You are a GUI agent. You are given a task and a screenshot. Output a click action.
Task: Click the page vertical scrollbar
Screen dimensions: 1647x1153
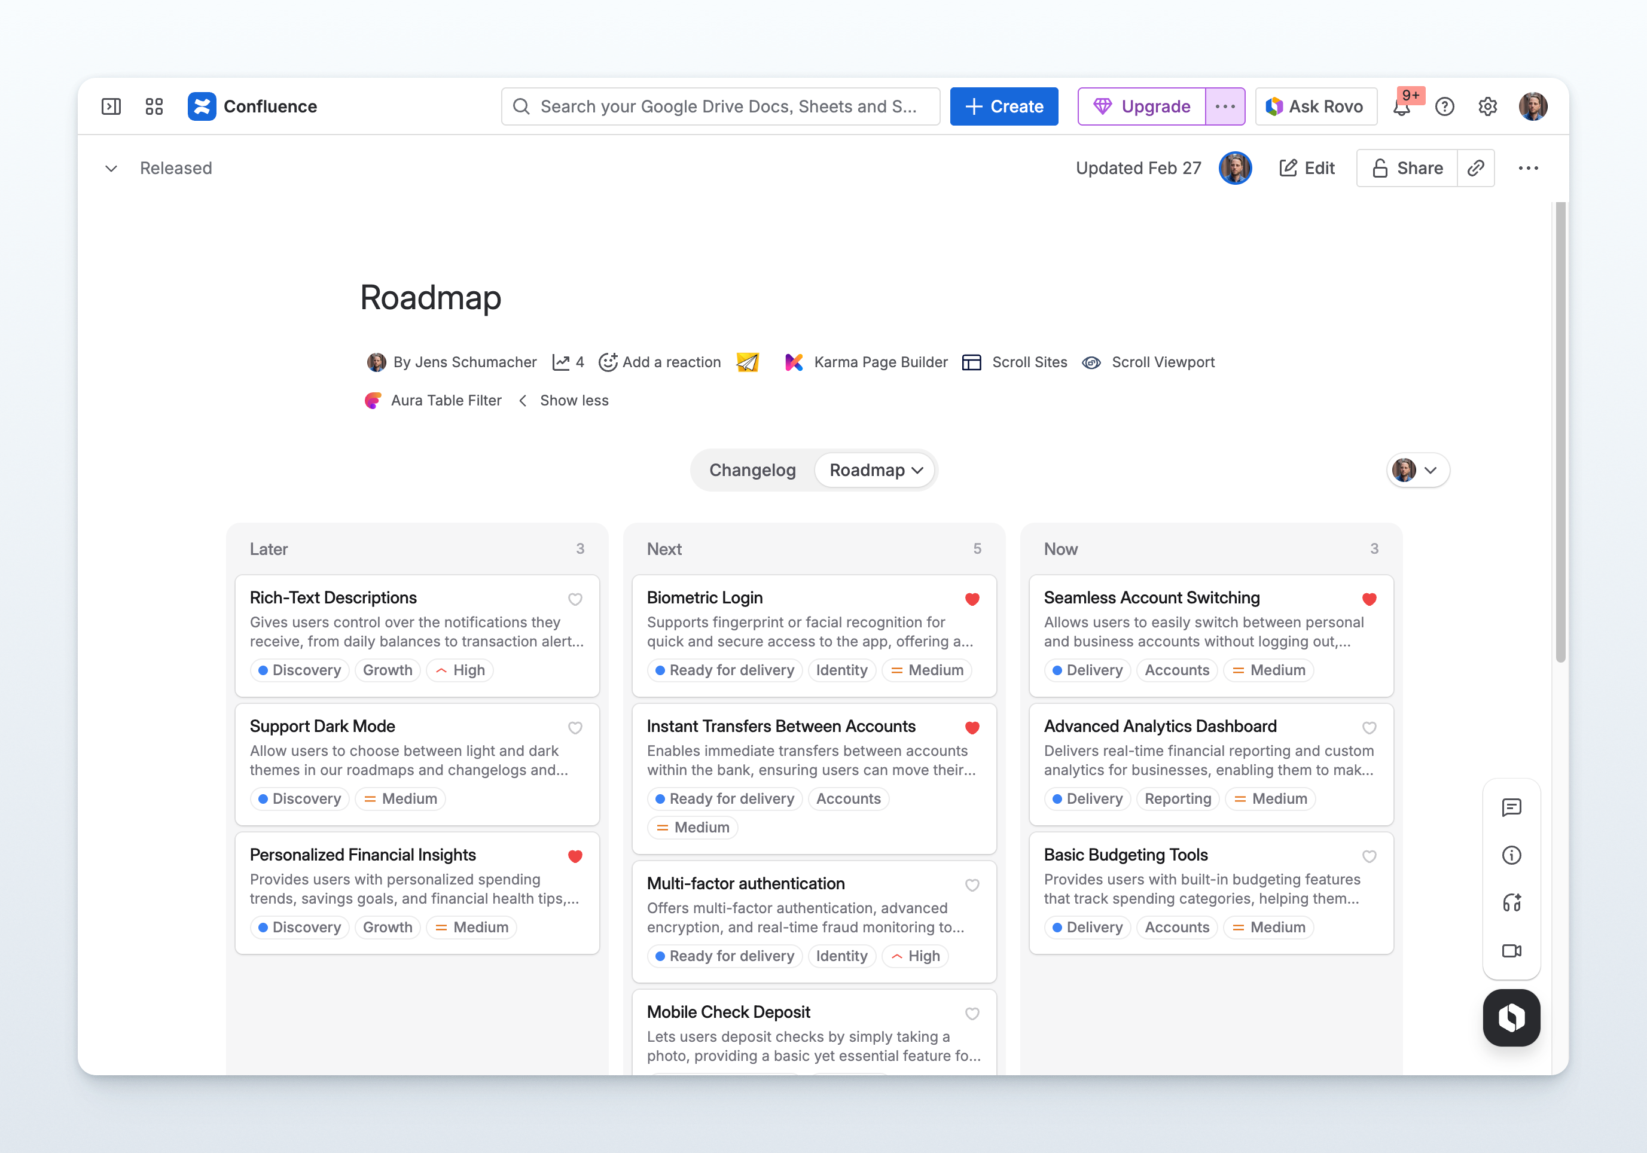(1560, 431)
